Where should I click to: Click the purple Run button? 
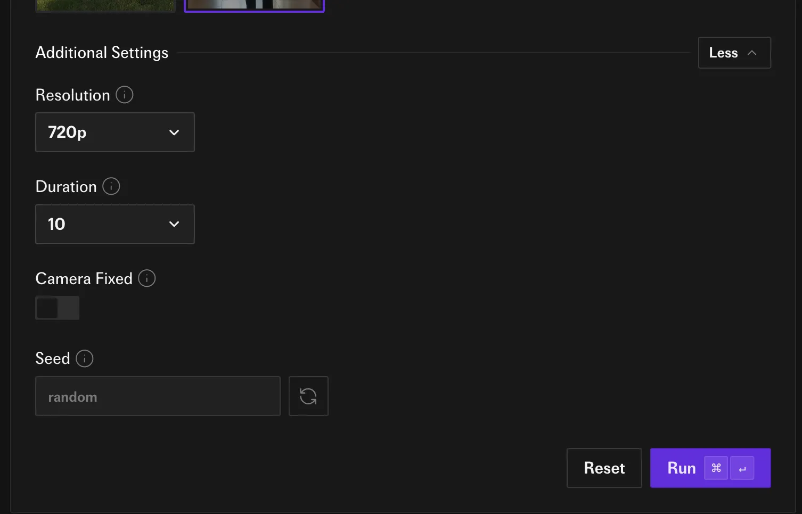click(682, 468)
